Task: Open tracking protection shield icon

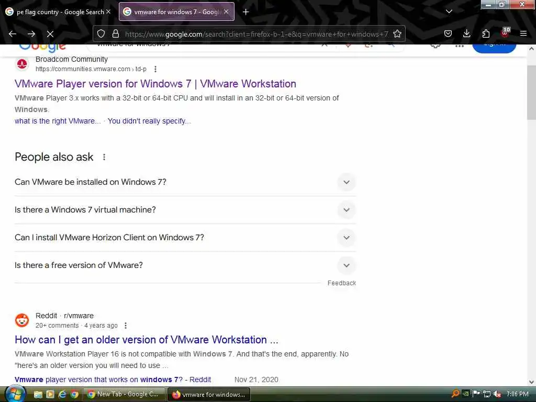Action: 101,34
